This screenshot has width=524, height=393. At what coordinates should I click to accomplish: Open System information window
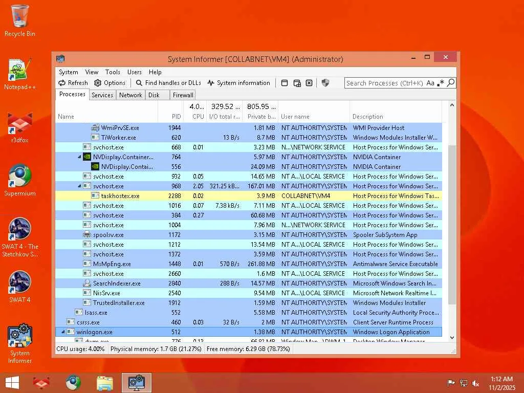[238, 83]
